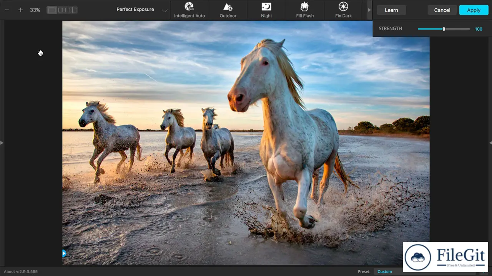Select the Intelligent Auto preset
Image resolution: width=492 pixels, height=276 pixels.
point(189,10)
